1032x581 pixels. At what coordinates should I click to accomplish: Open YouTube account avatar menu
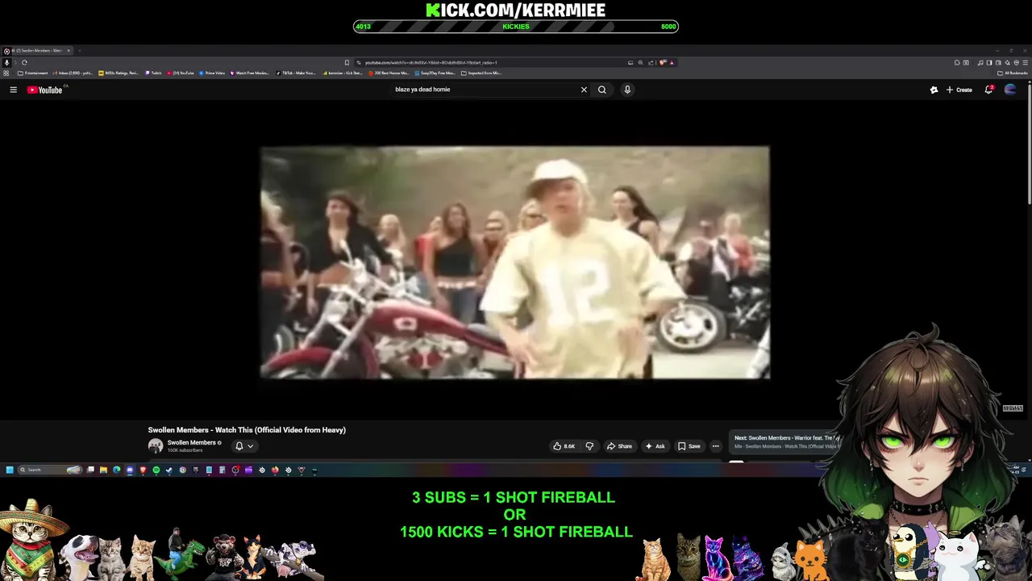(1010, 90)
